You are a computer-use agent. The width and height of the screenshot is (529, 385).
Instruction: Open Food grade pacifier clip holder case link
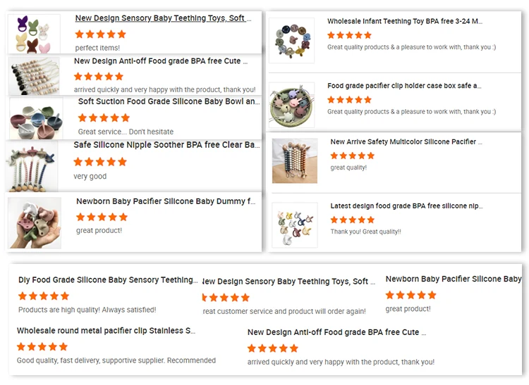tap(405, 86)
